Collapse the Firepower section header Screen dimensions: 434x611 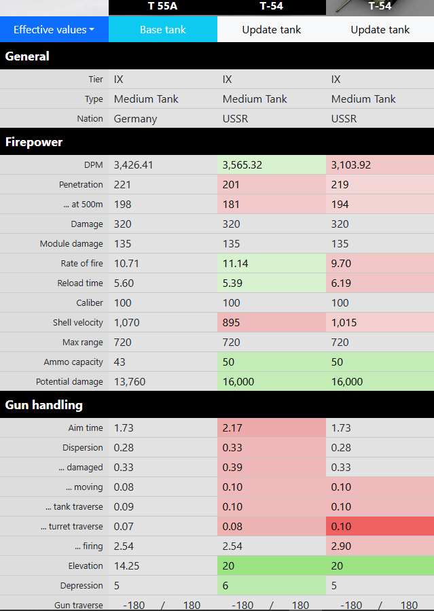pyautogui.click(x=34, y=142)
